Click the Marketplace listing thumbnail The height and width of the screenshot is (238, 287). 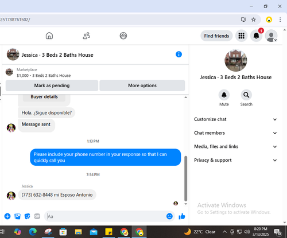point(9,72)
